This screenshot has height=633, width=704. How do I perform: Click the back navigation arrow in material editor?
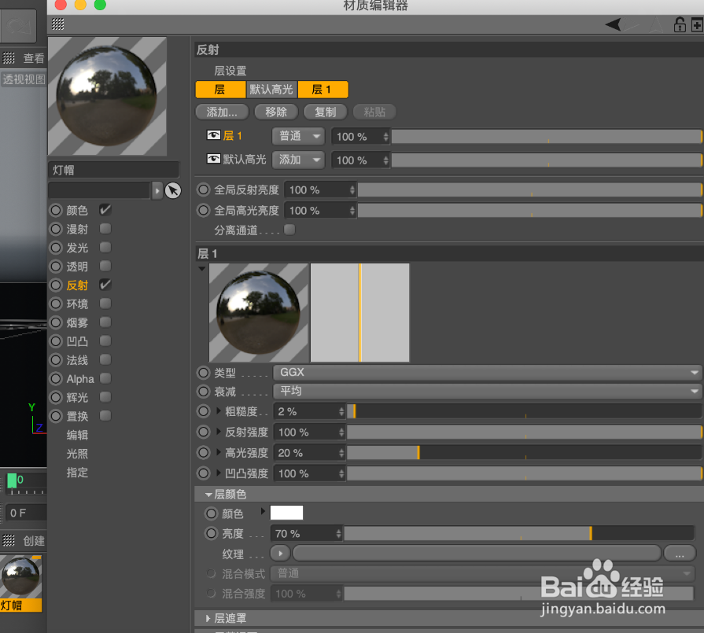(612, 24)
